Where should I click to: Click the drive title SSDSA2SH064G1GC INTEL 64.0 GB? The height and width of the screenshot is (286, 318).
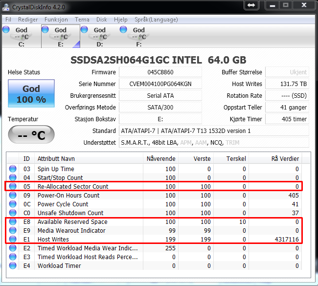tap(159, 60)
